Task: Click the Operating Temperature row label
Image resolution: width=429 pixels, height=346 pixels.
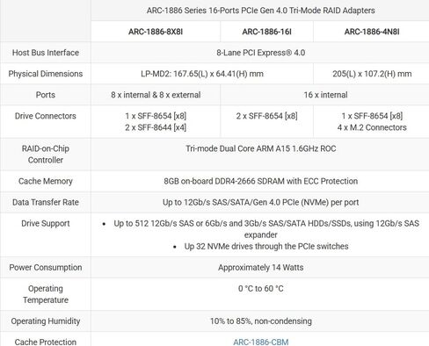Action: point(46,294)
